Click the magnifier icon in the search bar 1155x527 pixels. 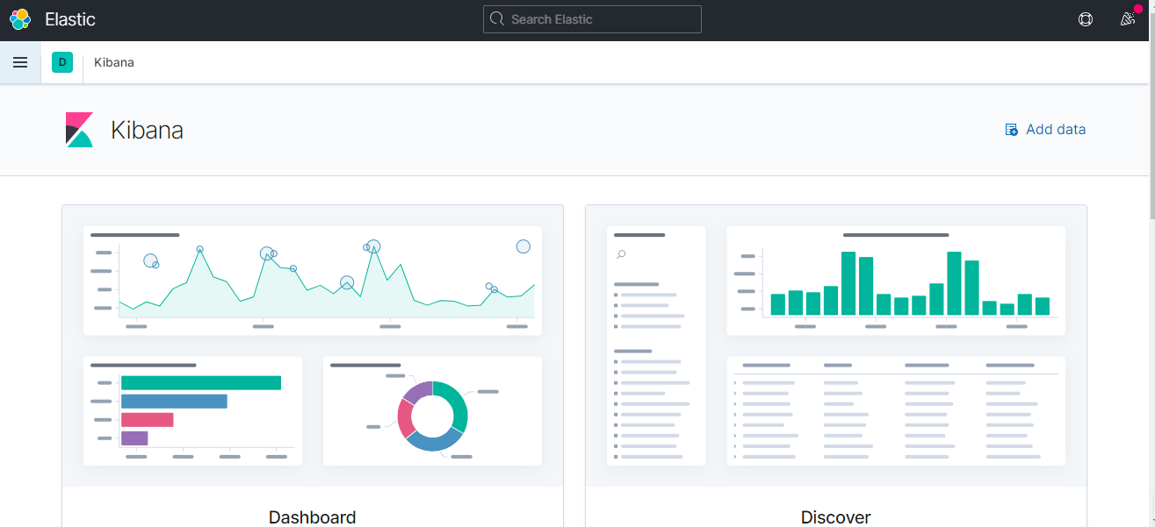[496, 18]
